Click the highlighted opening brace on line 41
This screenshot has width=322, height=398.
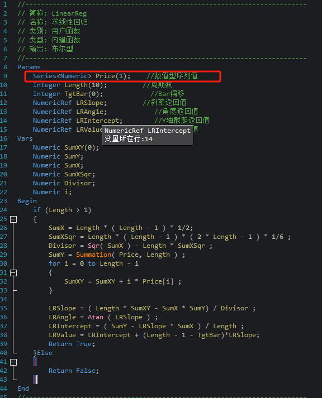(x=35, y=362)
